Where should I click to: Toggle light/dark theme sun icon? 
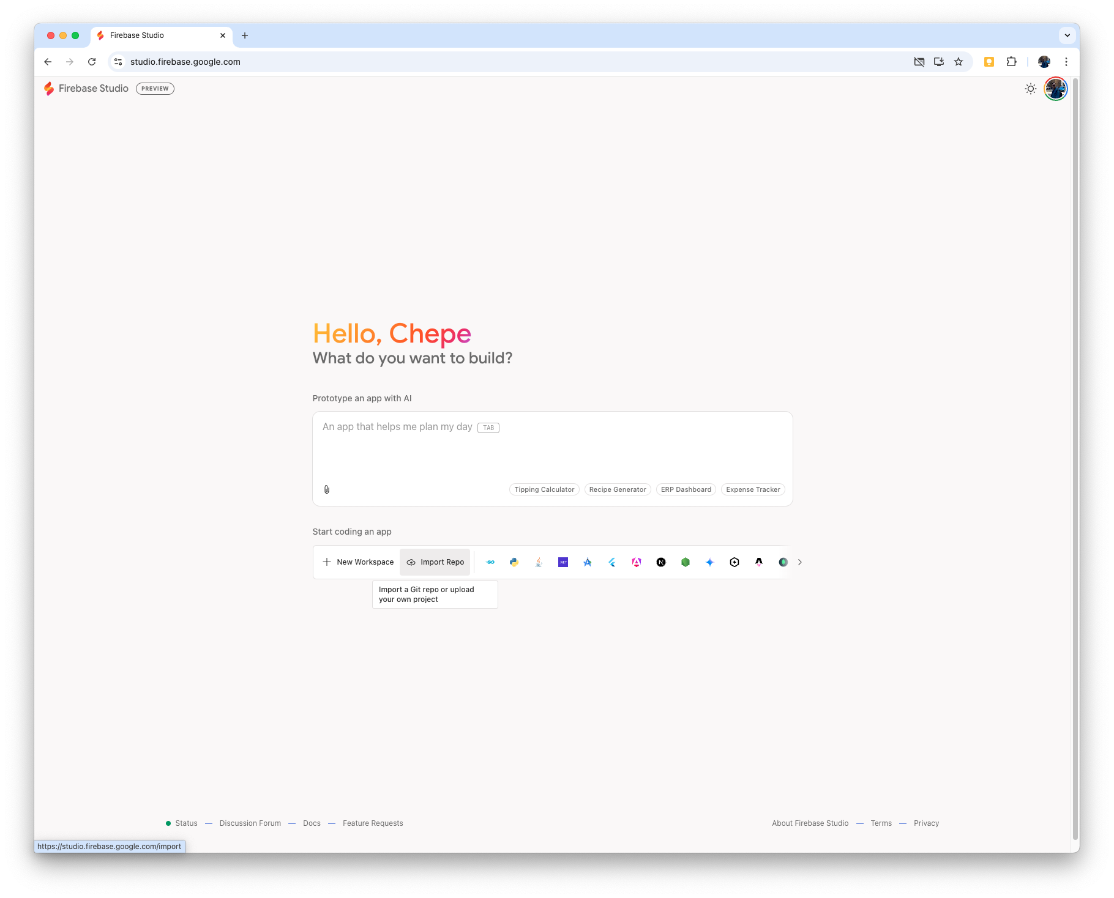(x=1031, y=89)
